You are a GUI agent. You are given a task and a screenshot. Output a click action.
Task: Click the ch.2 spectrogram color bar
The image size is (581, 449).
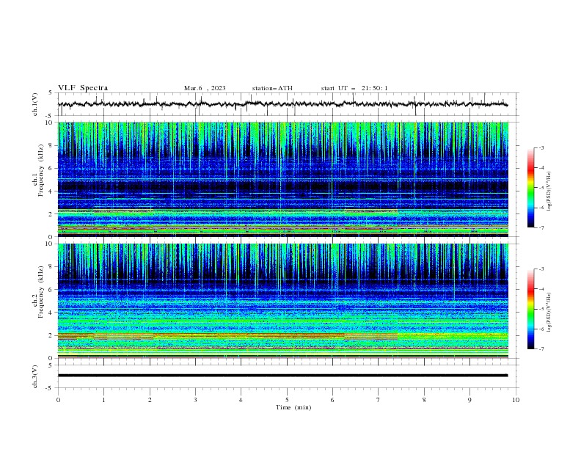coord(530,309)
